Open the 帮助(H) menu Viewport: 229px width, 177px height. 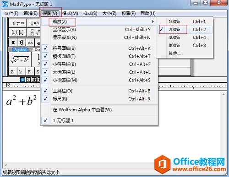click(148, 13)
